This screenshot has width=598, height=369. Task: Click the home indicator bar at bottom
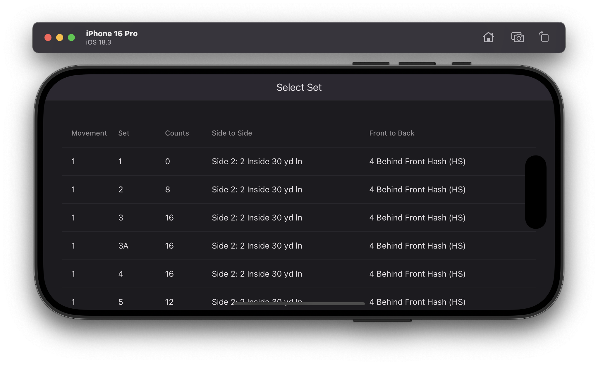(299, 304)
